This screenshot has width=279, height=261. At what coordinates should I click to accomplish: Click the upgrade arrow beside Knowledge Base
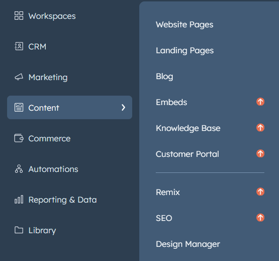260,128
